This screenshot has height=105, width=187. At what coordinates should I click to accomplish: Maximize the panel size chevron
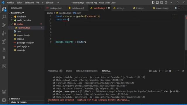tap(179, 71)
